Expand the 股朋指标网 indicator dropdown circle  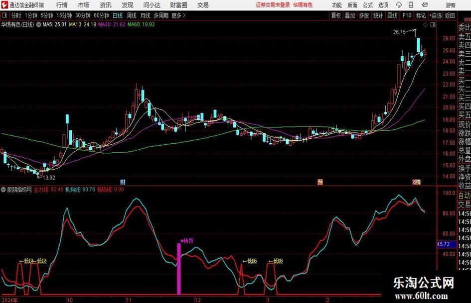click(x=3, y=190)
